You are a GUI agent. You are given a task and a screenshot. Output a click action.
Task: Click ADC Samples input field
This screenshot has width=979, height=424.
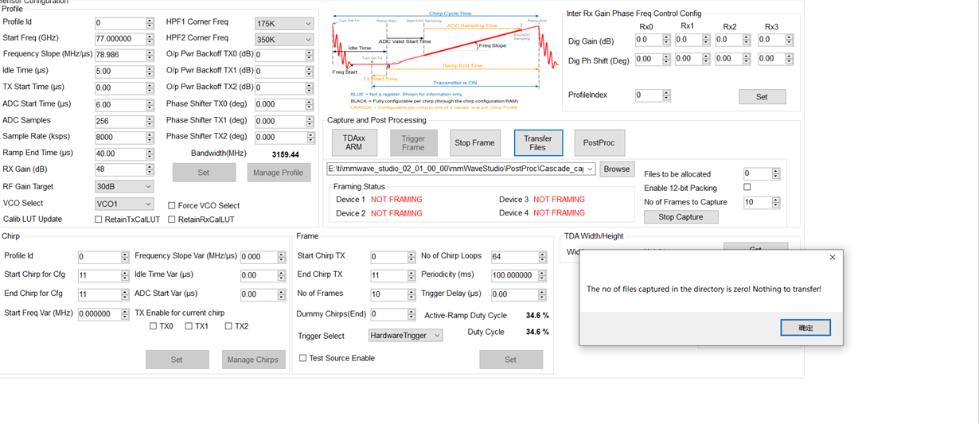119,121
